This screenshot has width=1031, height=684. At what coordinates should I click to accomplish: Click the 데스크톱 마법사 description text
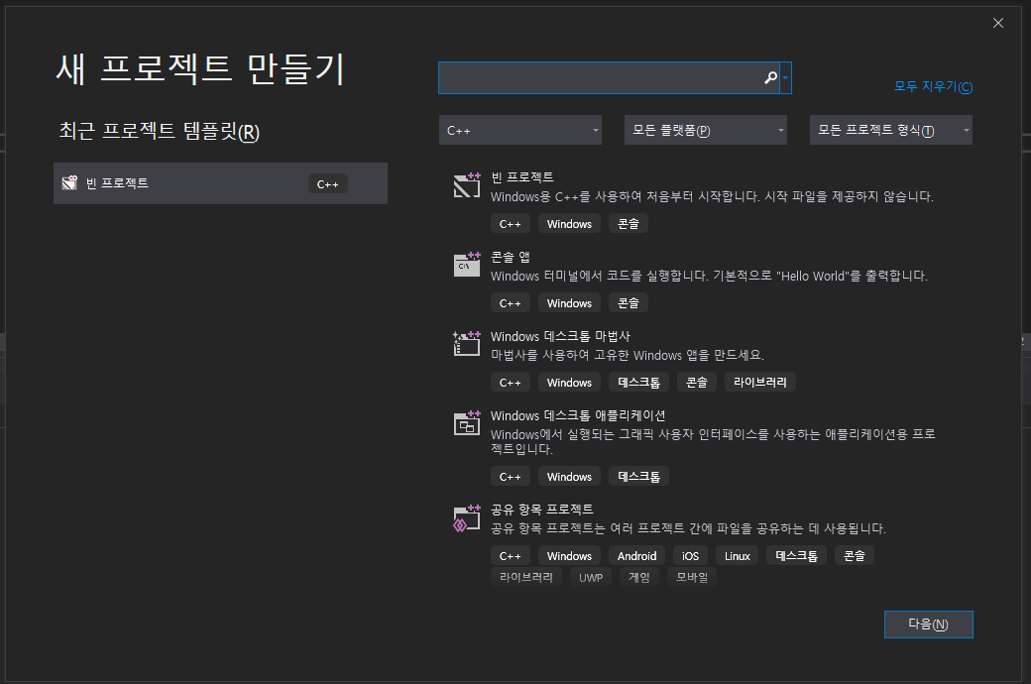628,355
